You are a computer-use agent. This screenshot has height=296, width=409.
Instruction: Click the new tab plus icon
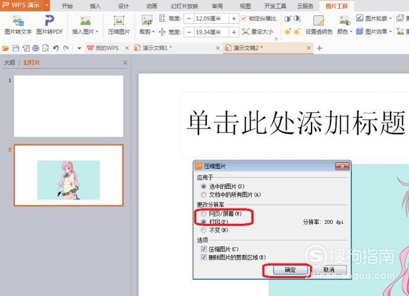pos(319,49)
